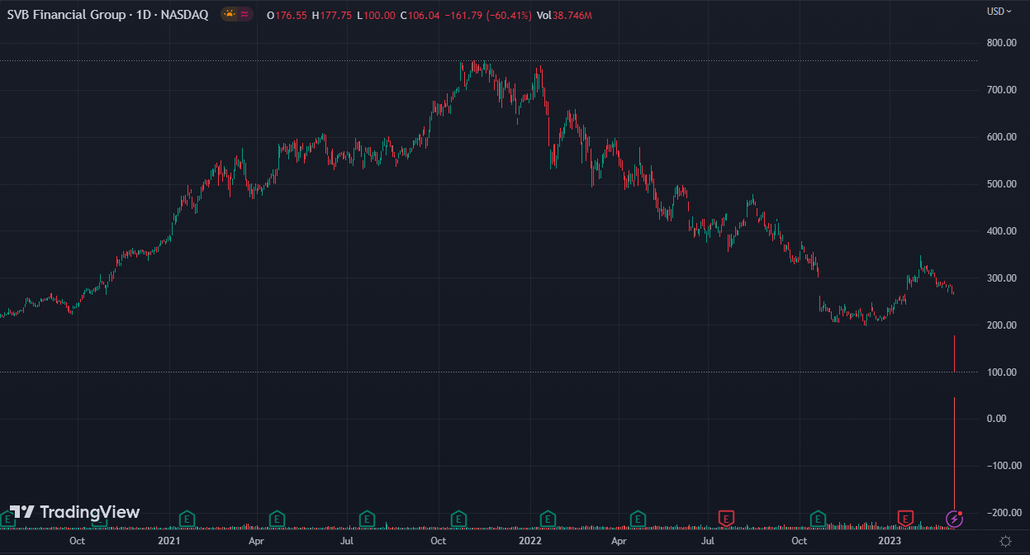Select the low price value 100.00
The width and height of the screenshot is (1030, 555).
pyautogui.click(x=379, y=16)
